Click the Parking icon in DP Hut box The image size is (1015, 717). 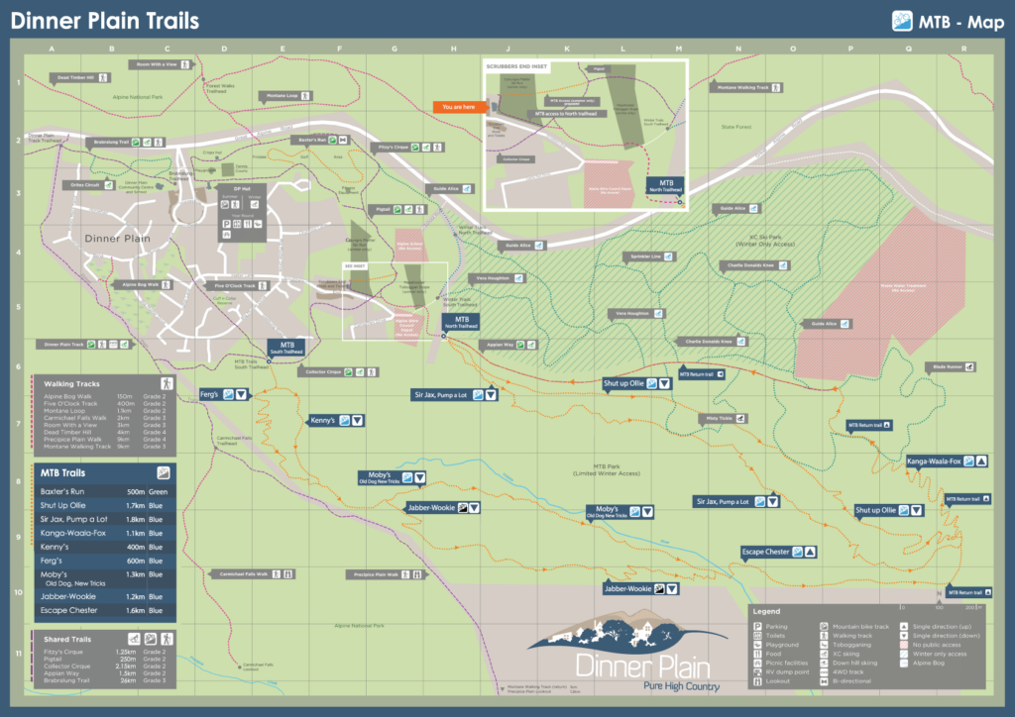coord(227,225)
